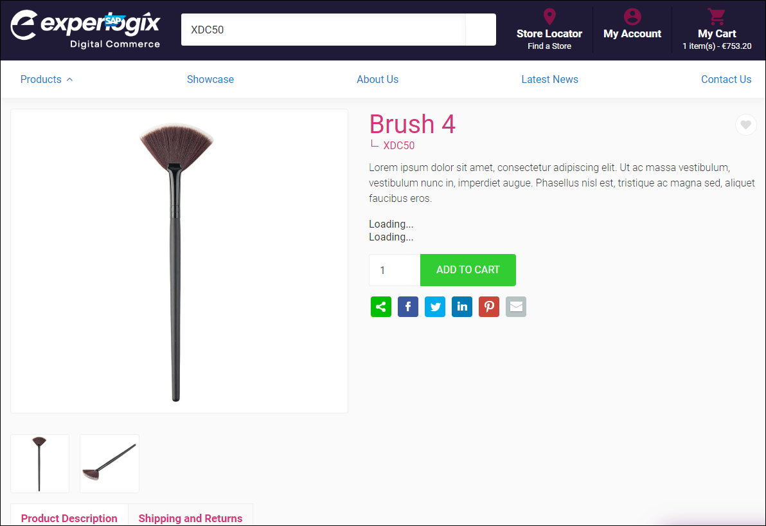Toggle the wishlist heart for Brush 4

(745, 125)
